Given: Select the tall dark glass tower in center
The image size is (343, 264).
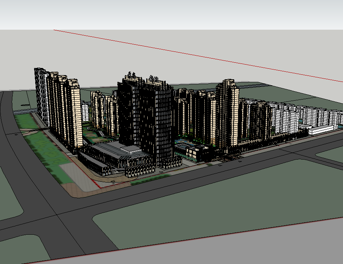Looking at the screenshot, I should (144, 120).
